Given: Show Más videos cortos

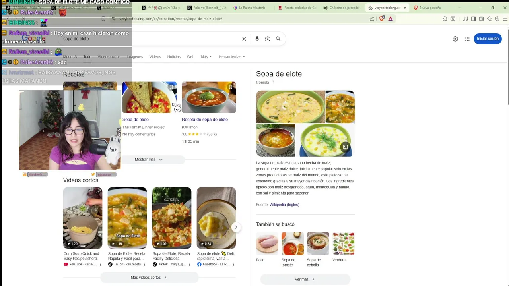Looking at the screenshot, I should (149, 278).
